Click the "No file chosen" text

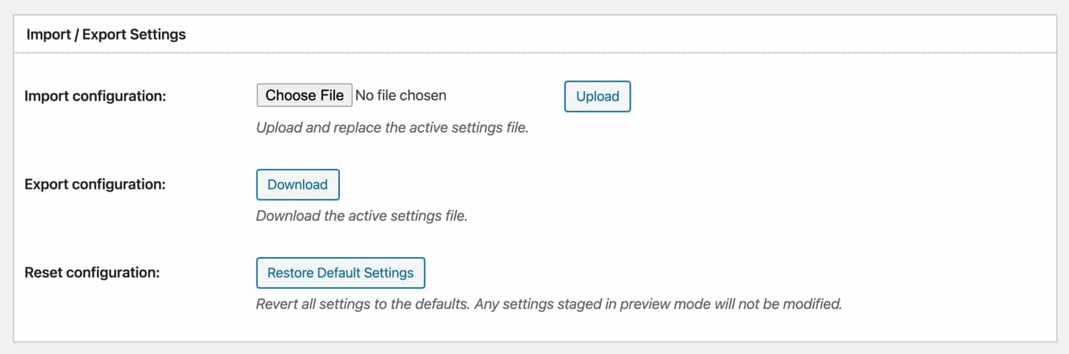(401, 95)
